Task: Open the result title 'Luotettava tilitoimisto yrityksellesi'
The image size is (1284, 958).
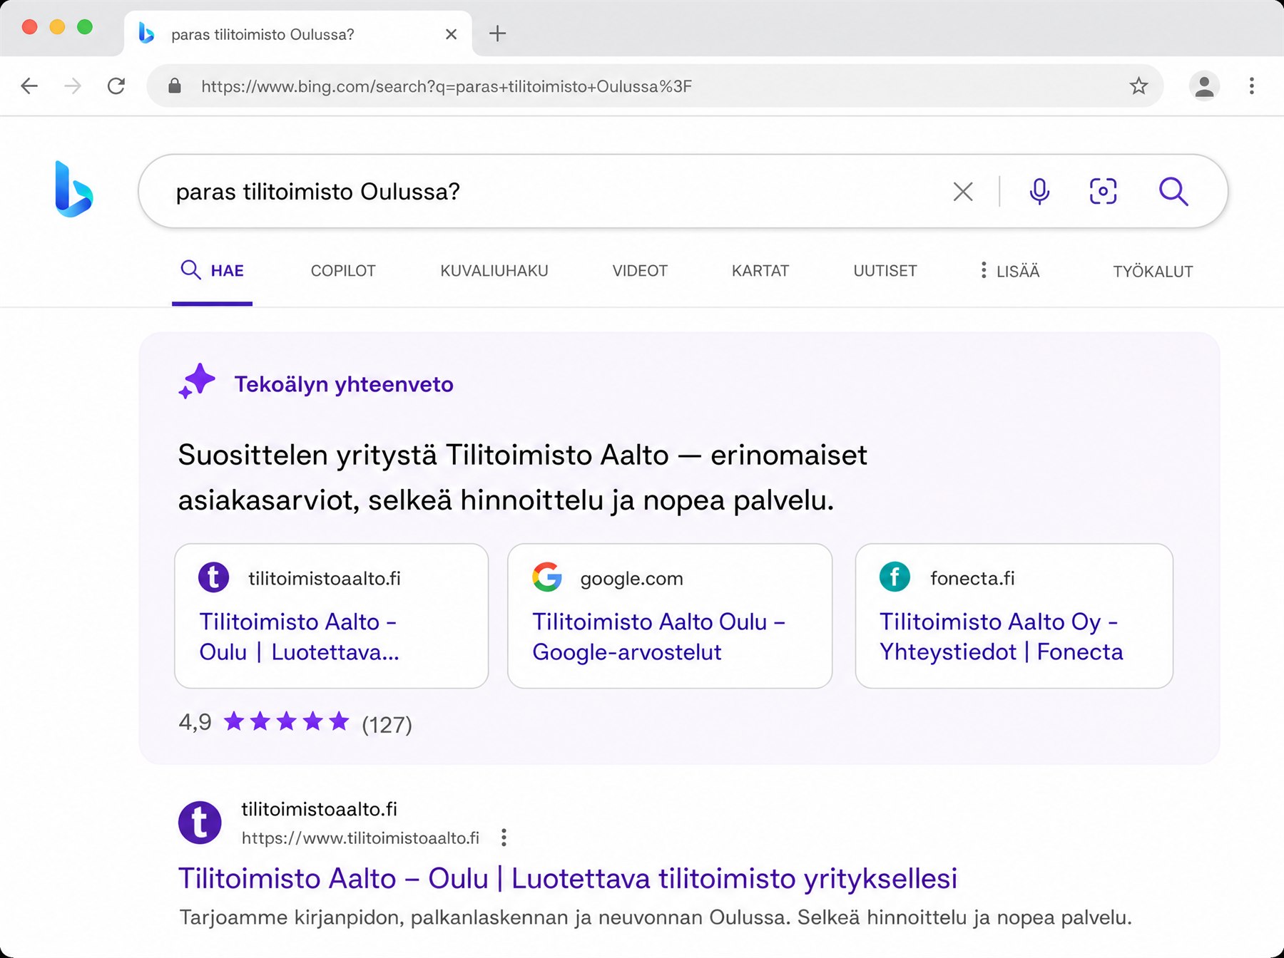Action: pos(734,878)
